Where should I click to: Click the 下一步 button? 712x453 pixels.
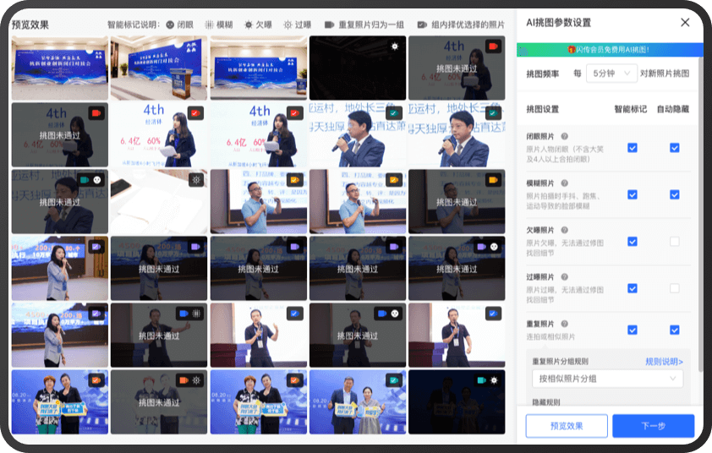pos(653,426)
